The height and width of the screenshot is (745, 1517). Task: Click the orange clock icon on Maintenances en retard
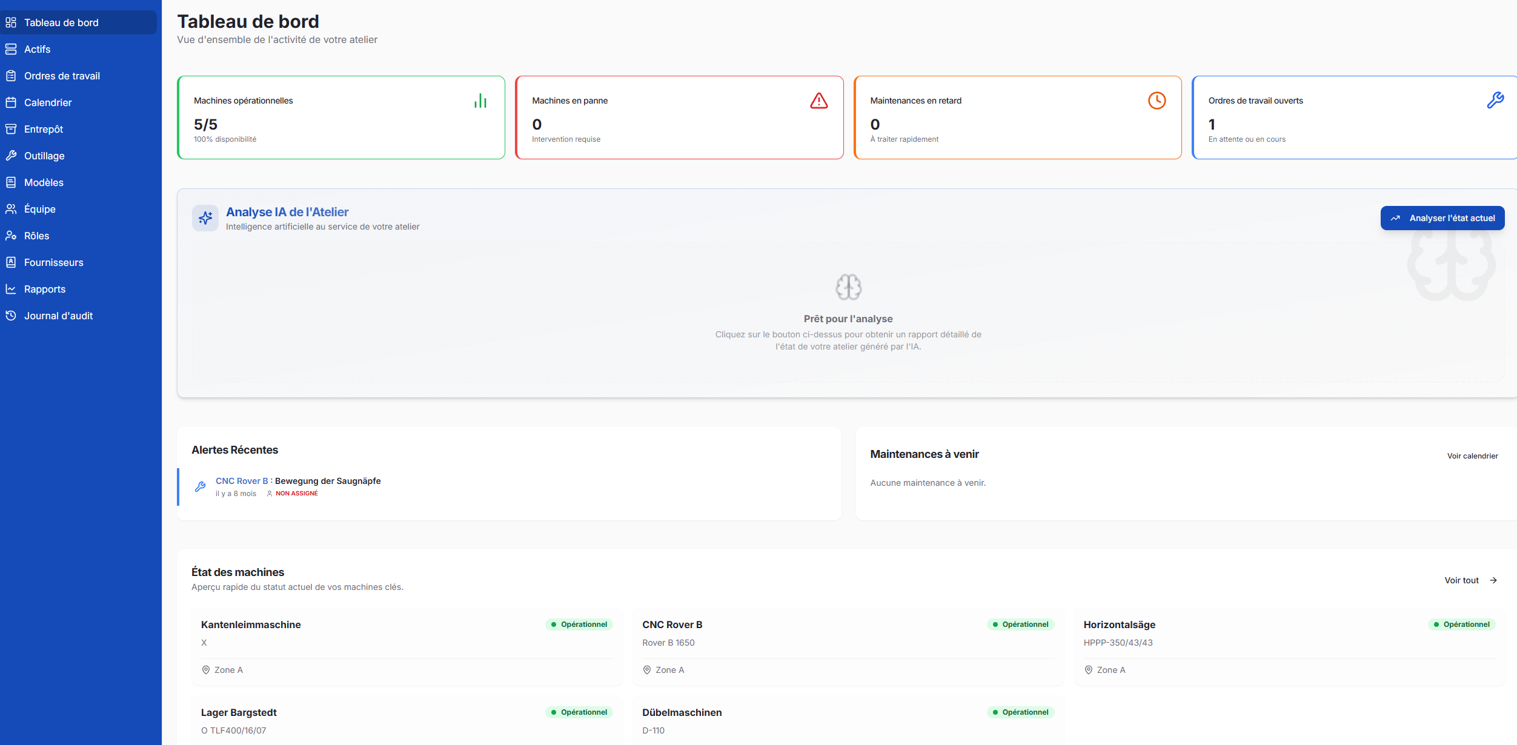point(1157,101)
